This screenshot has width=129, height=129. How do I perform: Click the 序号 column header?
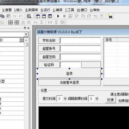pos(111,40)
